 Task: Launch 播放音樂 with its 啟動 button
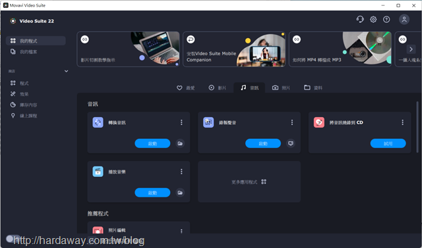[x=152, y=193]
